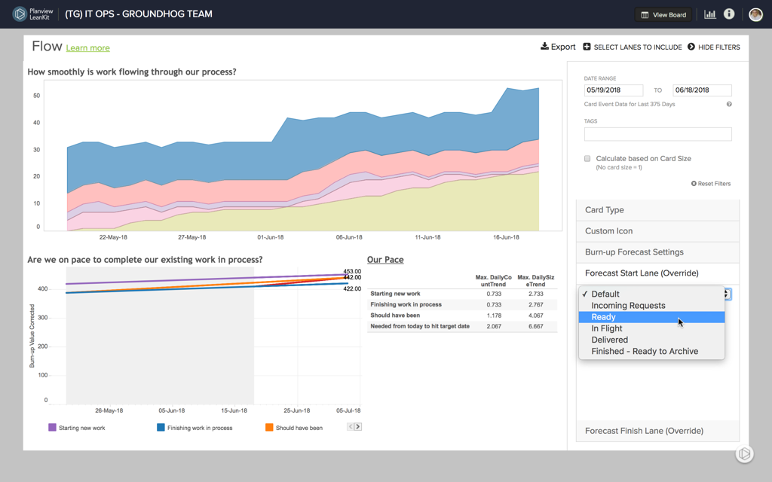
Task: Click the info circle icon in header
Action: [x=729, y=14]
